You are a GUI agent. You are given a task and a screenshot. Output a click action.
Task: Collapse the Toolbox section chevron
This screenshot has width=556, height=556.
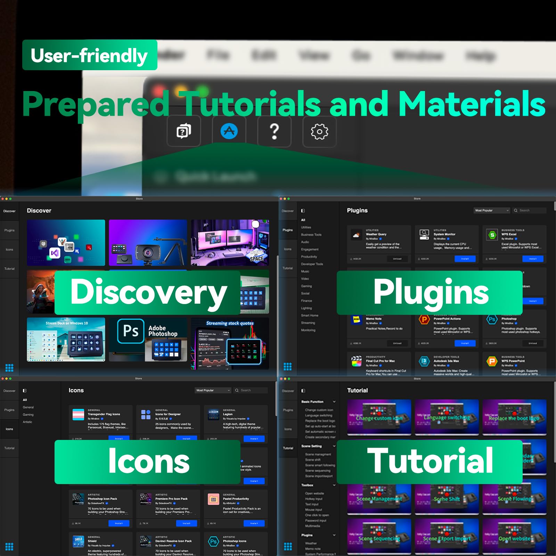pyautogui.click(x=334, y=485)
